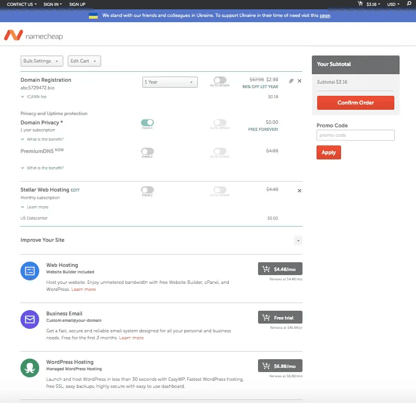
Task: Click the Domain Registration heading
Action: click(46, 80)
